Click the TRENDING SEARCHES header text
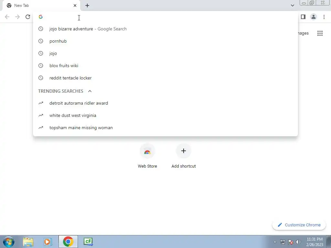 [60, 91]
